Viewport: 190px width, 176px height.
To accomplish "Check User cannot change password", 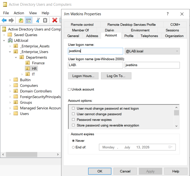I will [73, 114].
